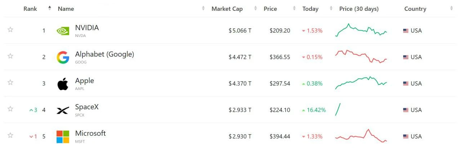The image size is (461, 148).
Task: Toggle favorite star for NVIDIA
Action: click(10, 29)
